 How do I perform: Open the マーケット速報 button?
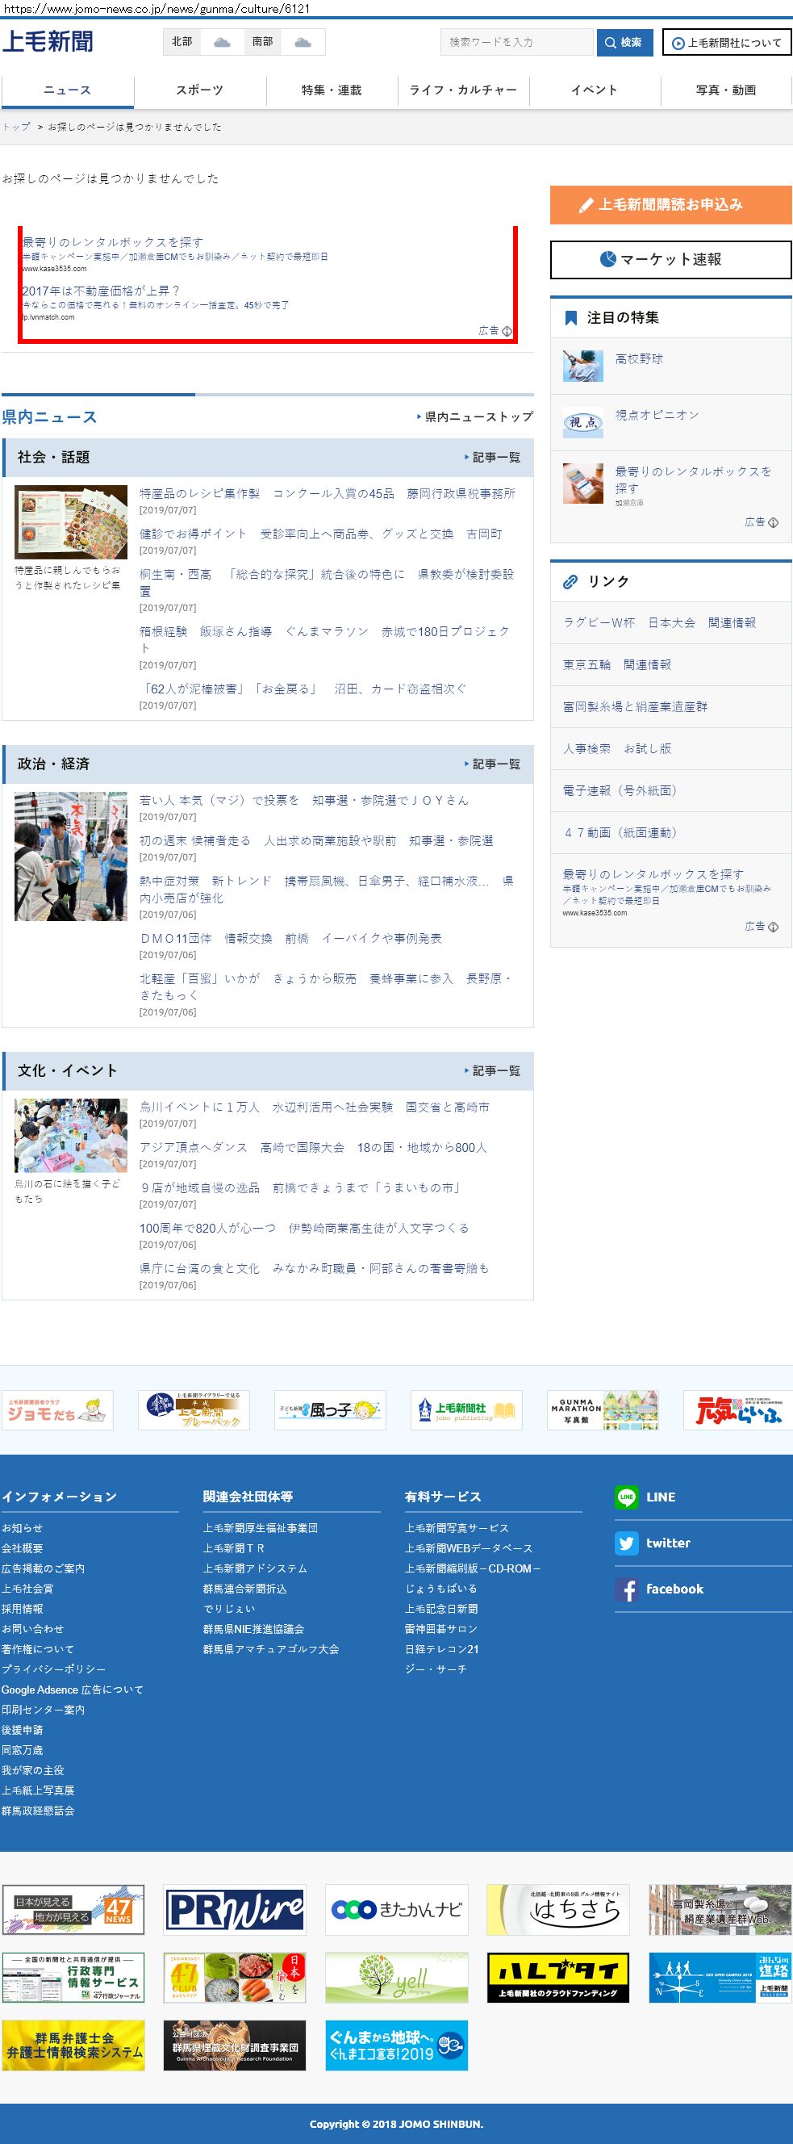pyautogui.click(x=670, y=260)
